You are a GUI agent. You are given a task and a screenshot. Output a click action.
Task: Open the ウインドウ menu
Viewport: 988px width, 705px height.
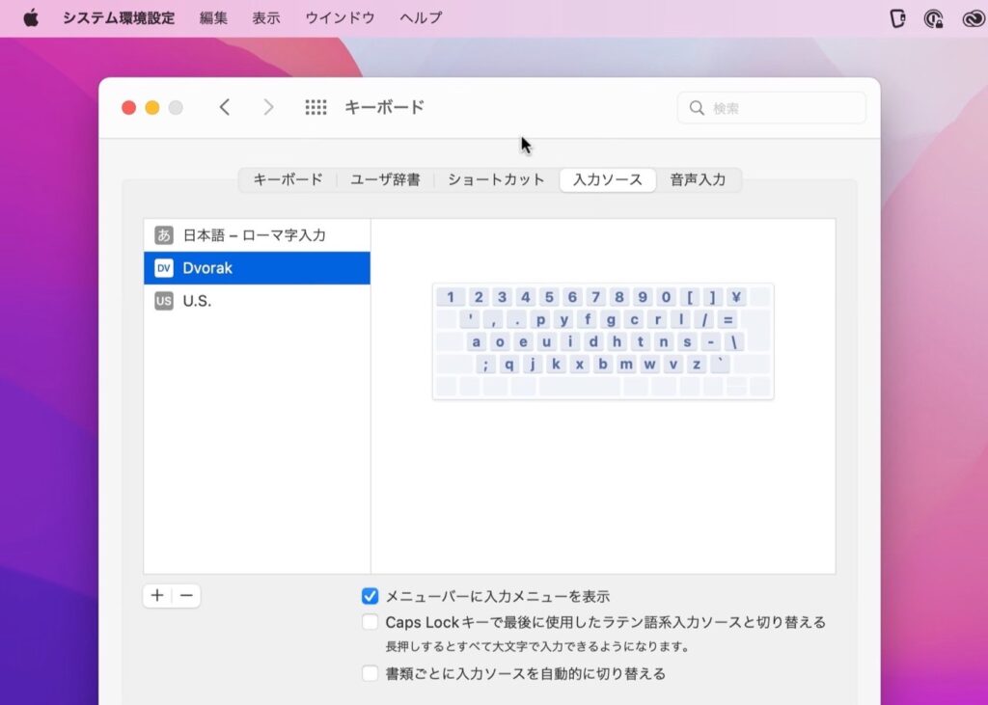(x=340, y=18)
